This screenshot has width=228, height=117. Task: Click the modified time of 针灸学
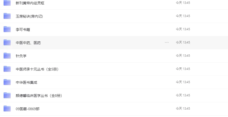183,56
